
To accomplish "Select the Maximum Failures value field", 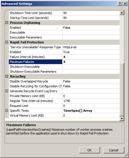I will tap(91, 62).
